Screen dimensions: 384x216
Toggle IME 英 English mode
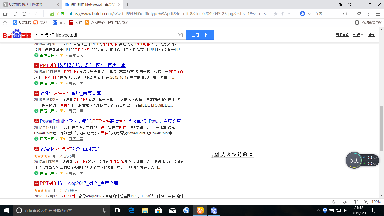pyautogui.click(x=223, y=154)
